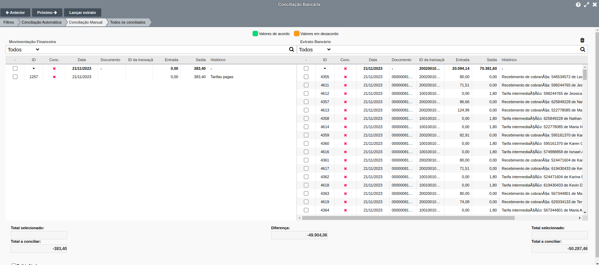Viewport: 599px width, 265px height.
Task: Click red X status for row 4357
Action: coord(345,102)
